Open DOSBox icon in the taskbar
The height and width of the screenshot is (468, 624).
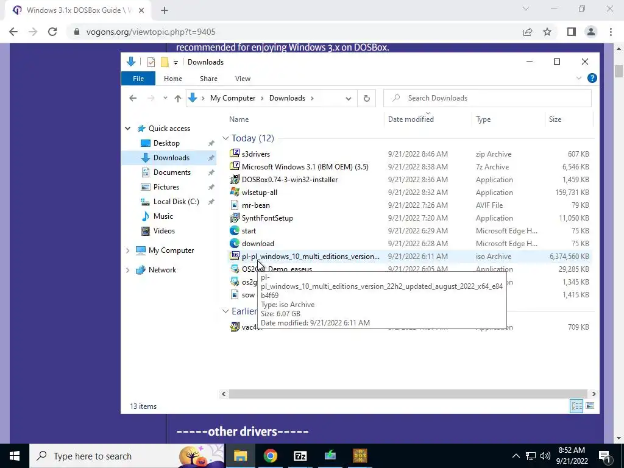point(360,456)
